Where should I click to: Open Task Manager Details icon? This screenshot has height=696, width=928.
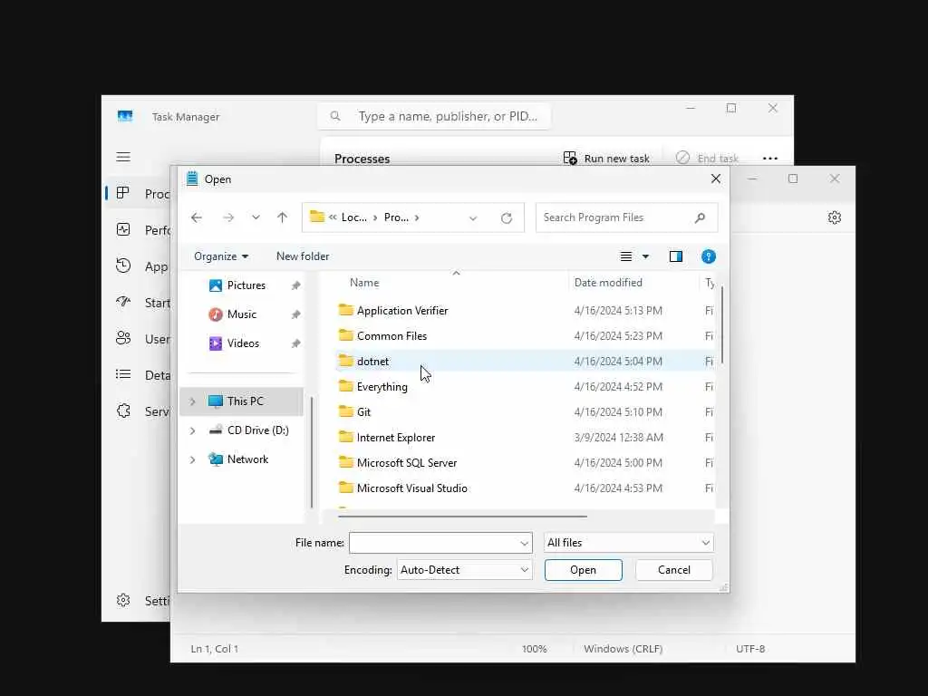123,374
